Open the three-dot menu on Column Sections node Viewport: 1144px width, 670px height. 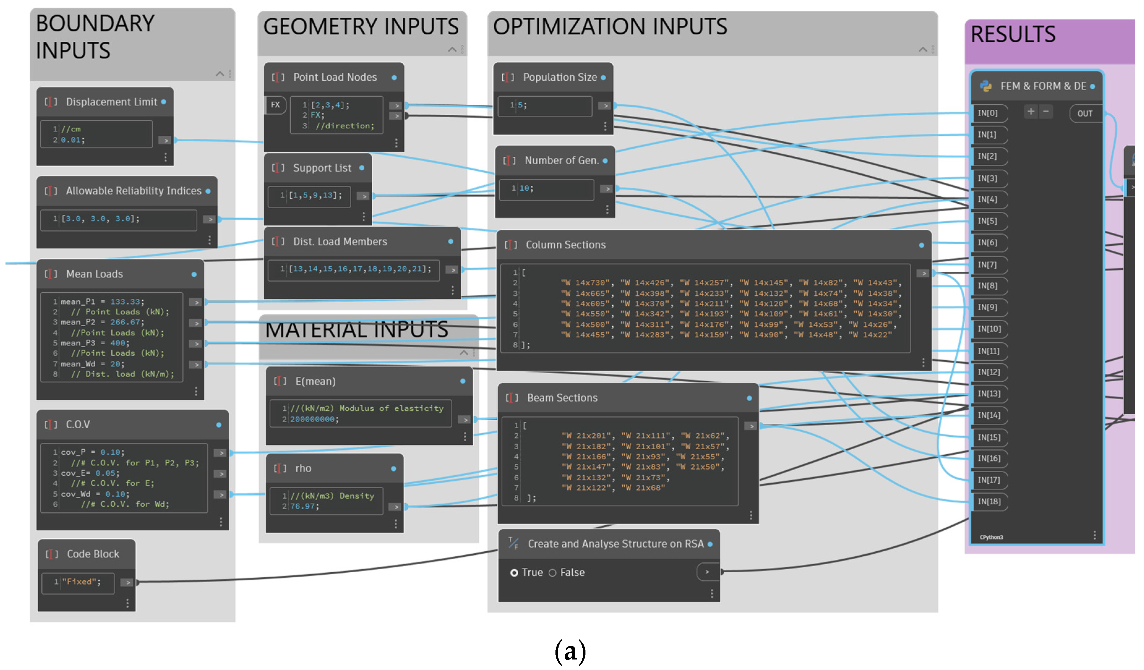[x=923, y=363]
